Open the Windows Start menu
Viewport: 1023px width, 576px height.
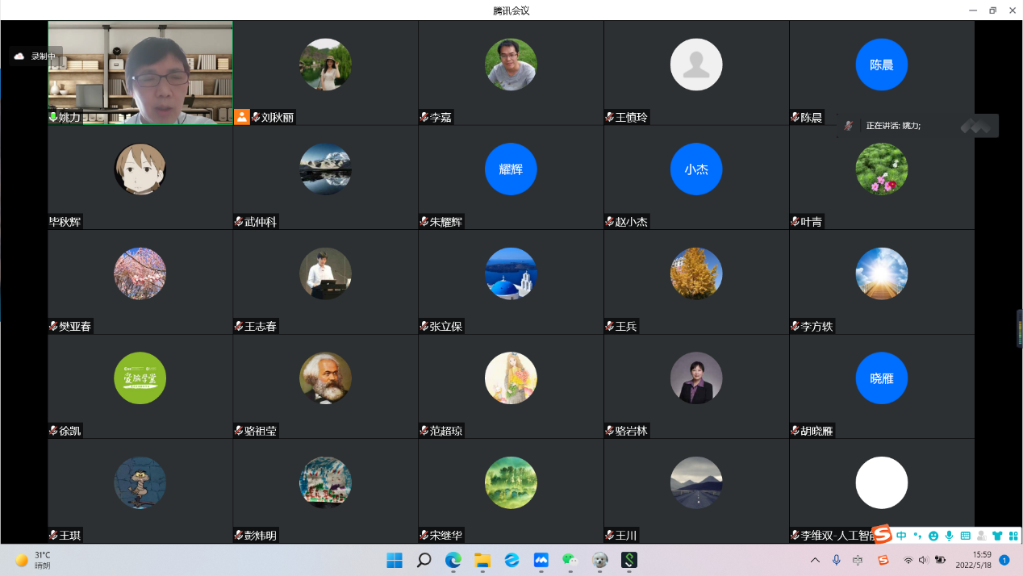coord(395,560)
